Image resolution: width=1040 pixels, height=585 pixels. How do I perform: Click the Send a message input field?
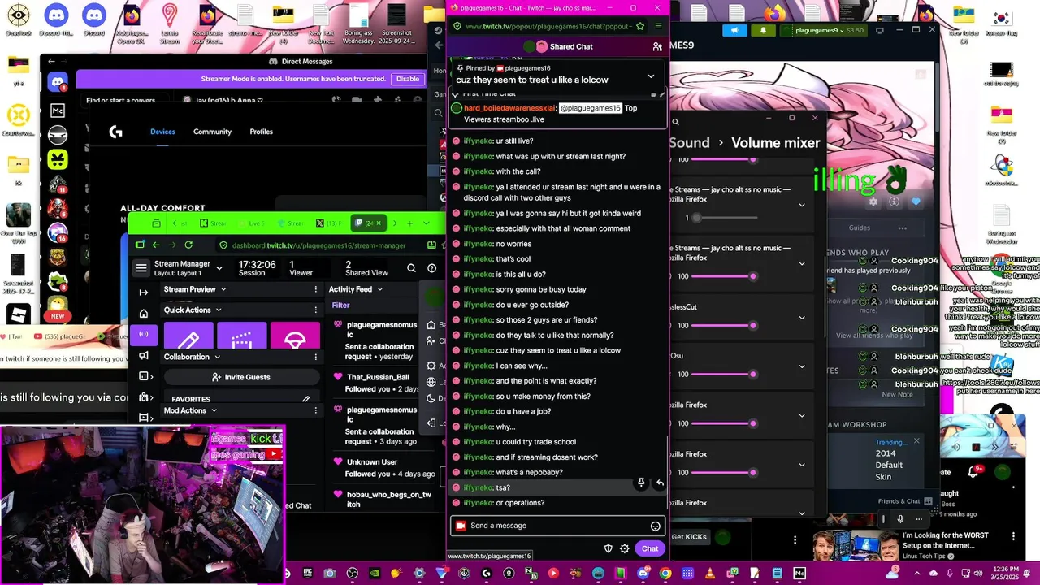click(x=557, y=526)
